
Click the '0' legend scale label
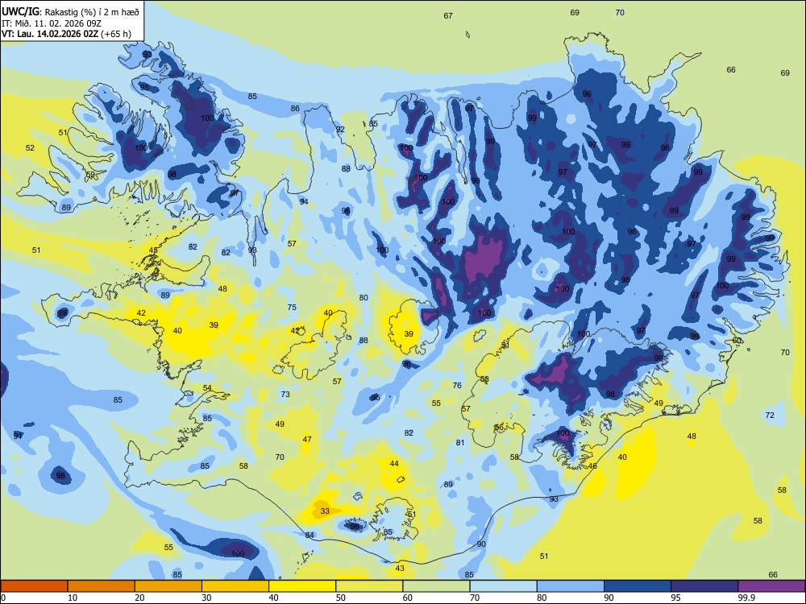click(3, 598)
